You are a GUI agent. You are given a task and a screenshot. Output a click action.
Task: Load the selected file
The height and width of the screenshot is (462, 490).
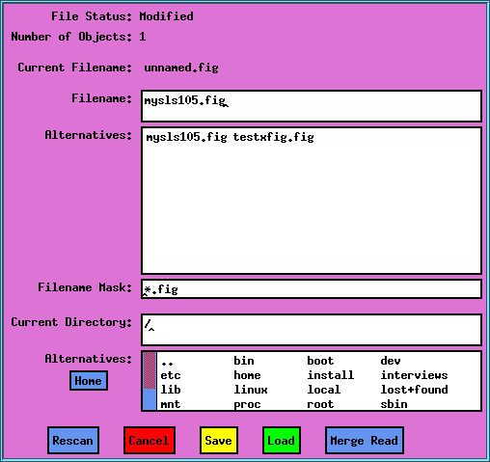click(282, 440)
